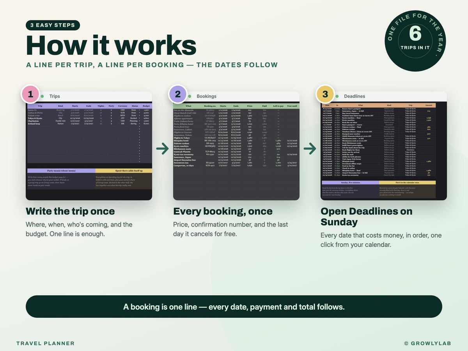The height and width of the screenshot is (351, 468).
Task: Click the 'Party means whose money' note header
Action: 61,170
